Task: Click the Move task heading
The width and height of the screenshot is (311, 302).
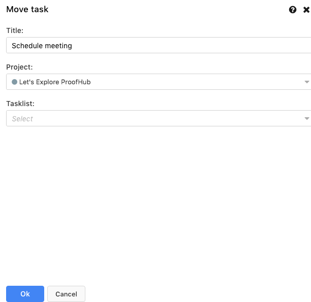Action: click(x=27, y=9)
